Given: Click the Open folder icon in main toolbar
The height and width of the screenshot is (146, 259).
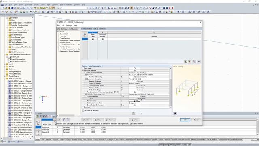Looking at the screenshot, I should point(6,8).
